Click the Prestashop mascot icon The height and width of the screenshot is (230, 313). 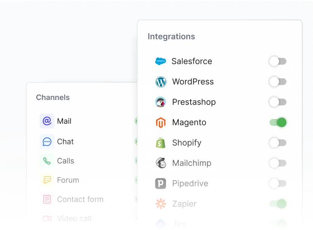(160, 102)
